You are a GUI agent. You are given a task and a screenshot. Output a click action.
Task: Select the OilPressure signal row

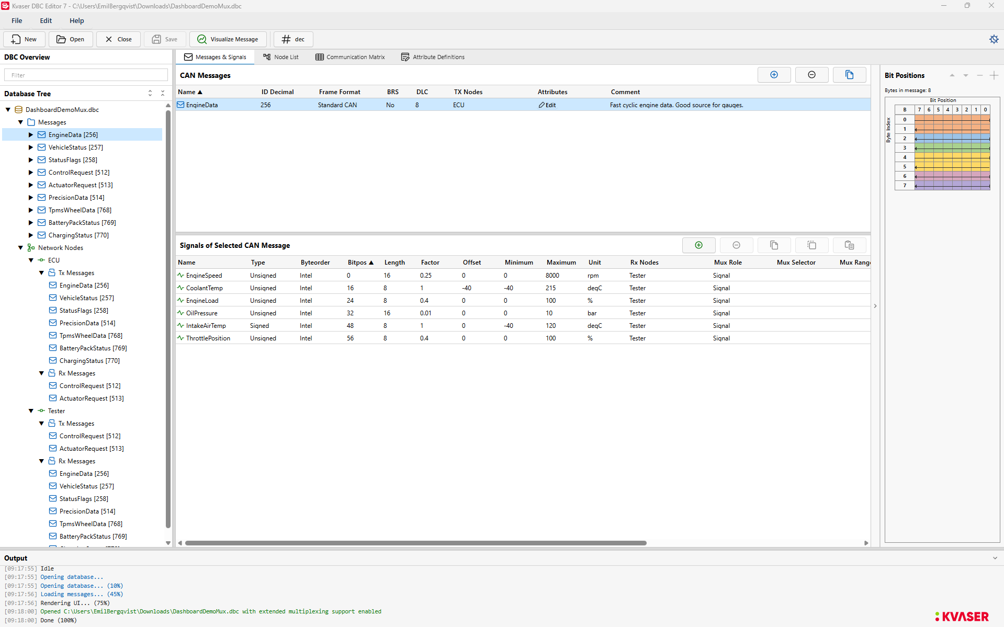[x=523, y=313]
